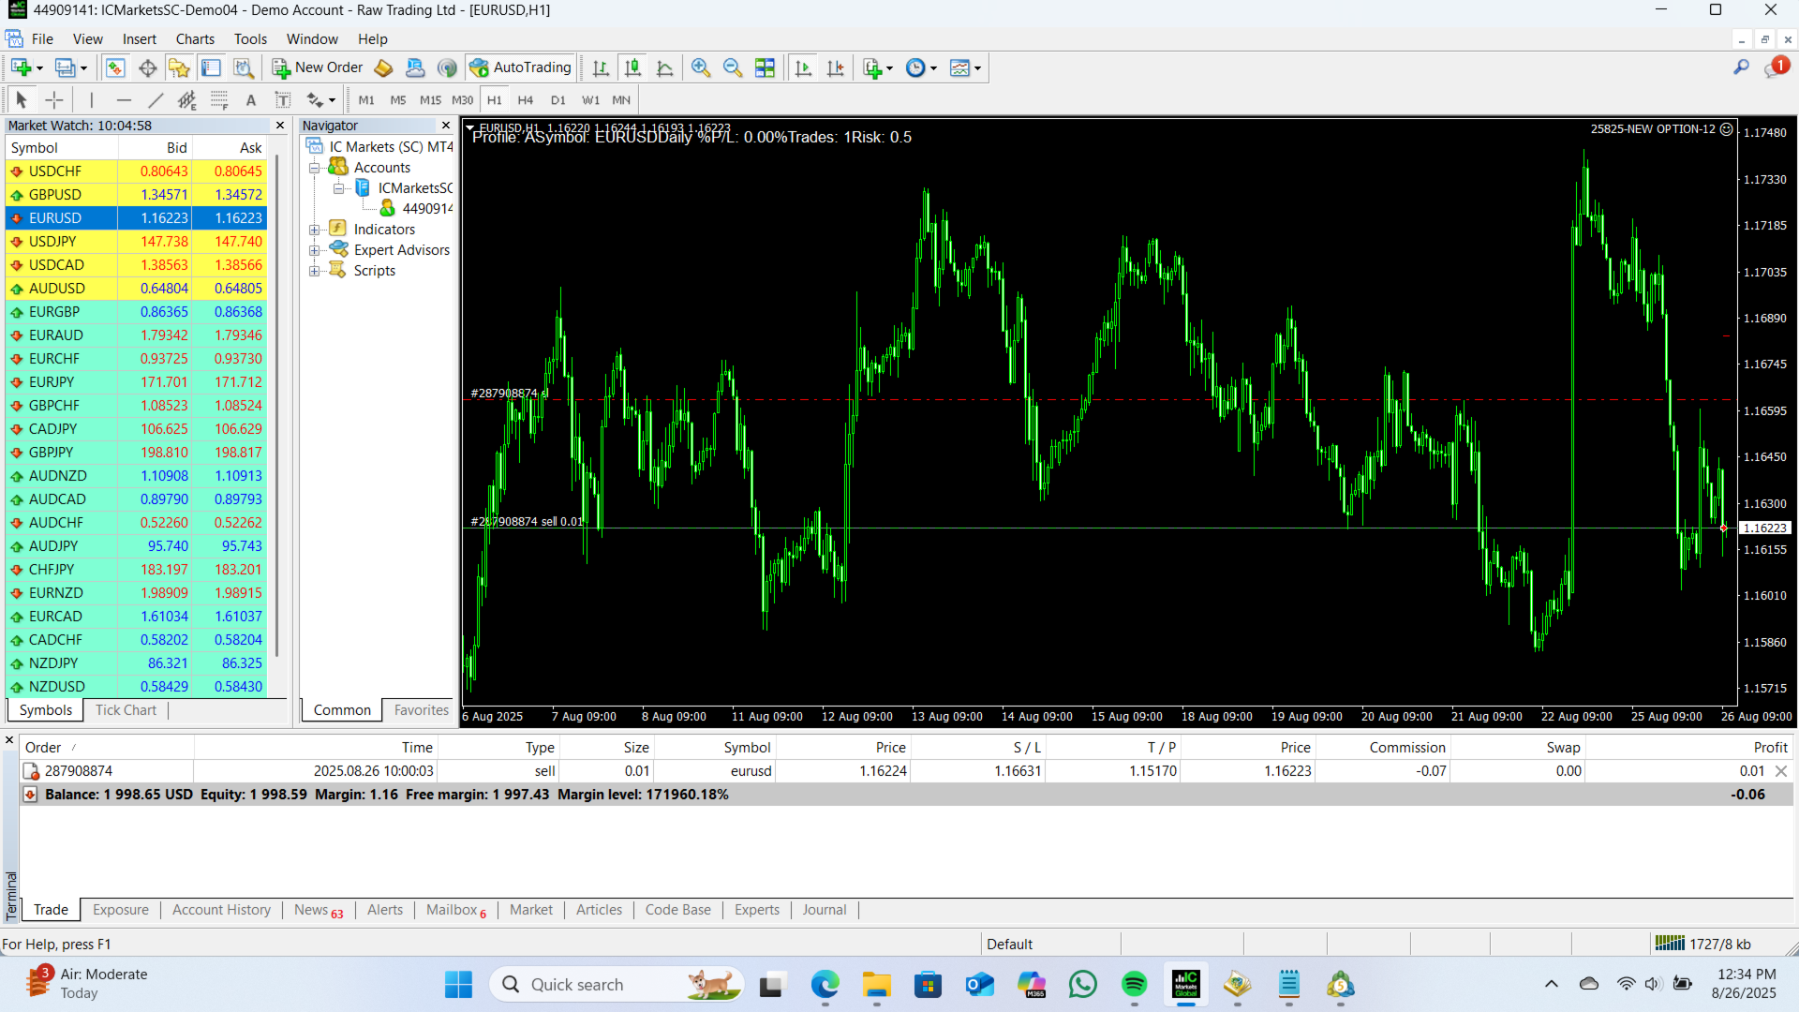1799x1012 pixels.
Task: Open the Strategy Tester
Action: point(244,67)
